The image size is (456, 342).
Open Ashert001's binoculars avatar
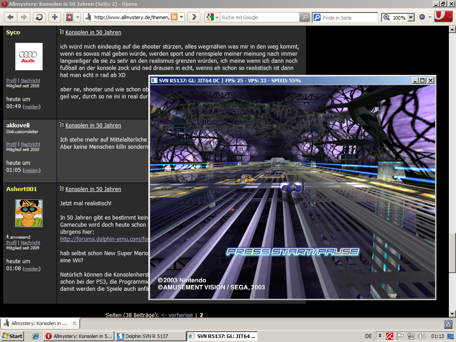click(29, 213)
